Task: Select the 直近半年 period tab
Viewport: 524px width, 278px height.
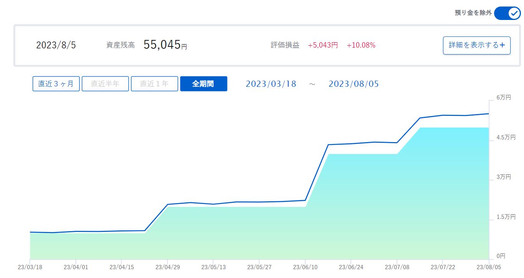Action: point(105,84)
